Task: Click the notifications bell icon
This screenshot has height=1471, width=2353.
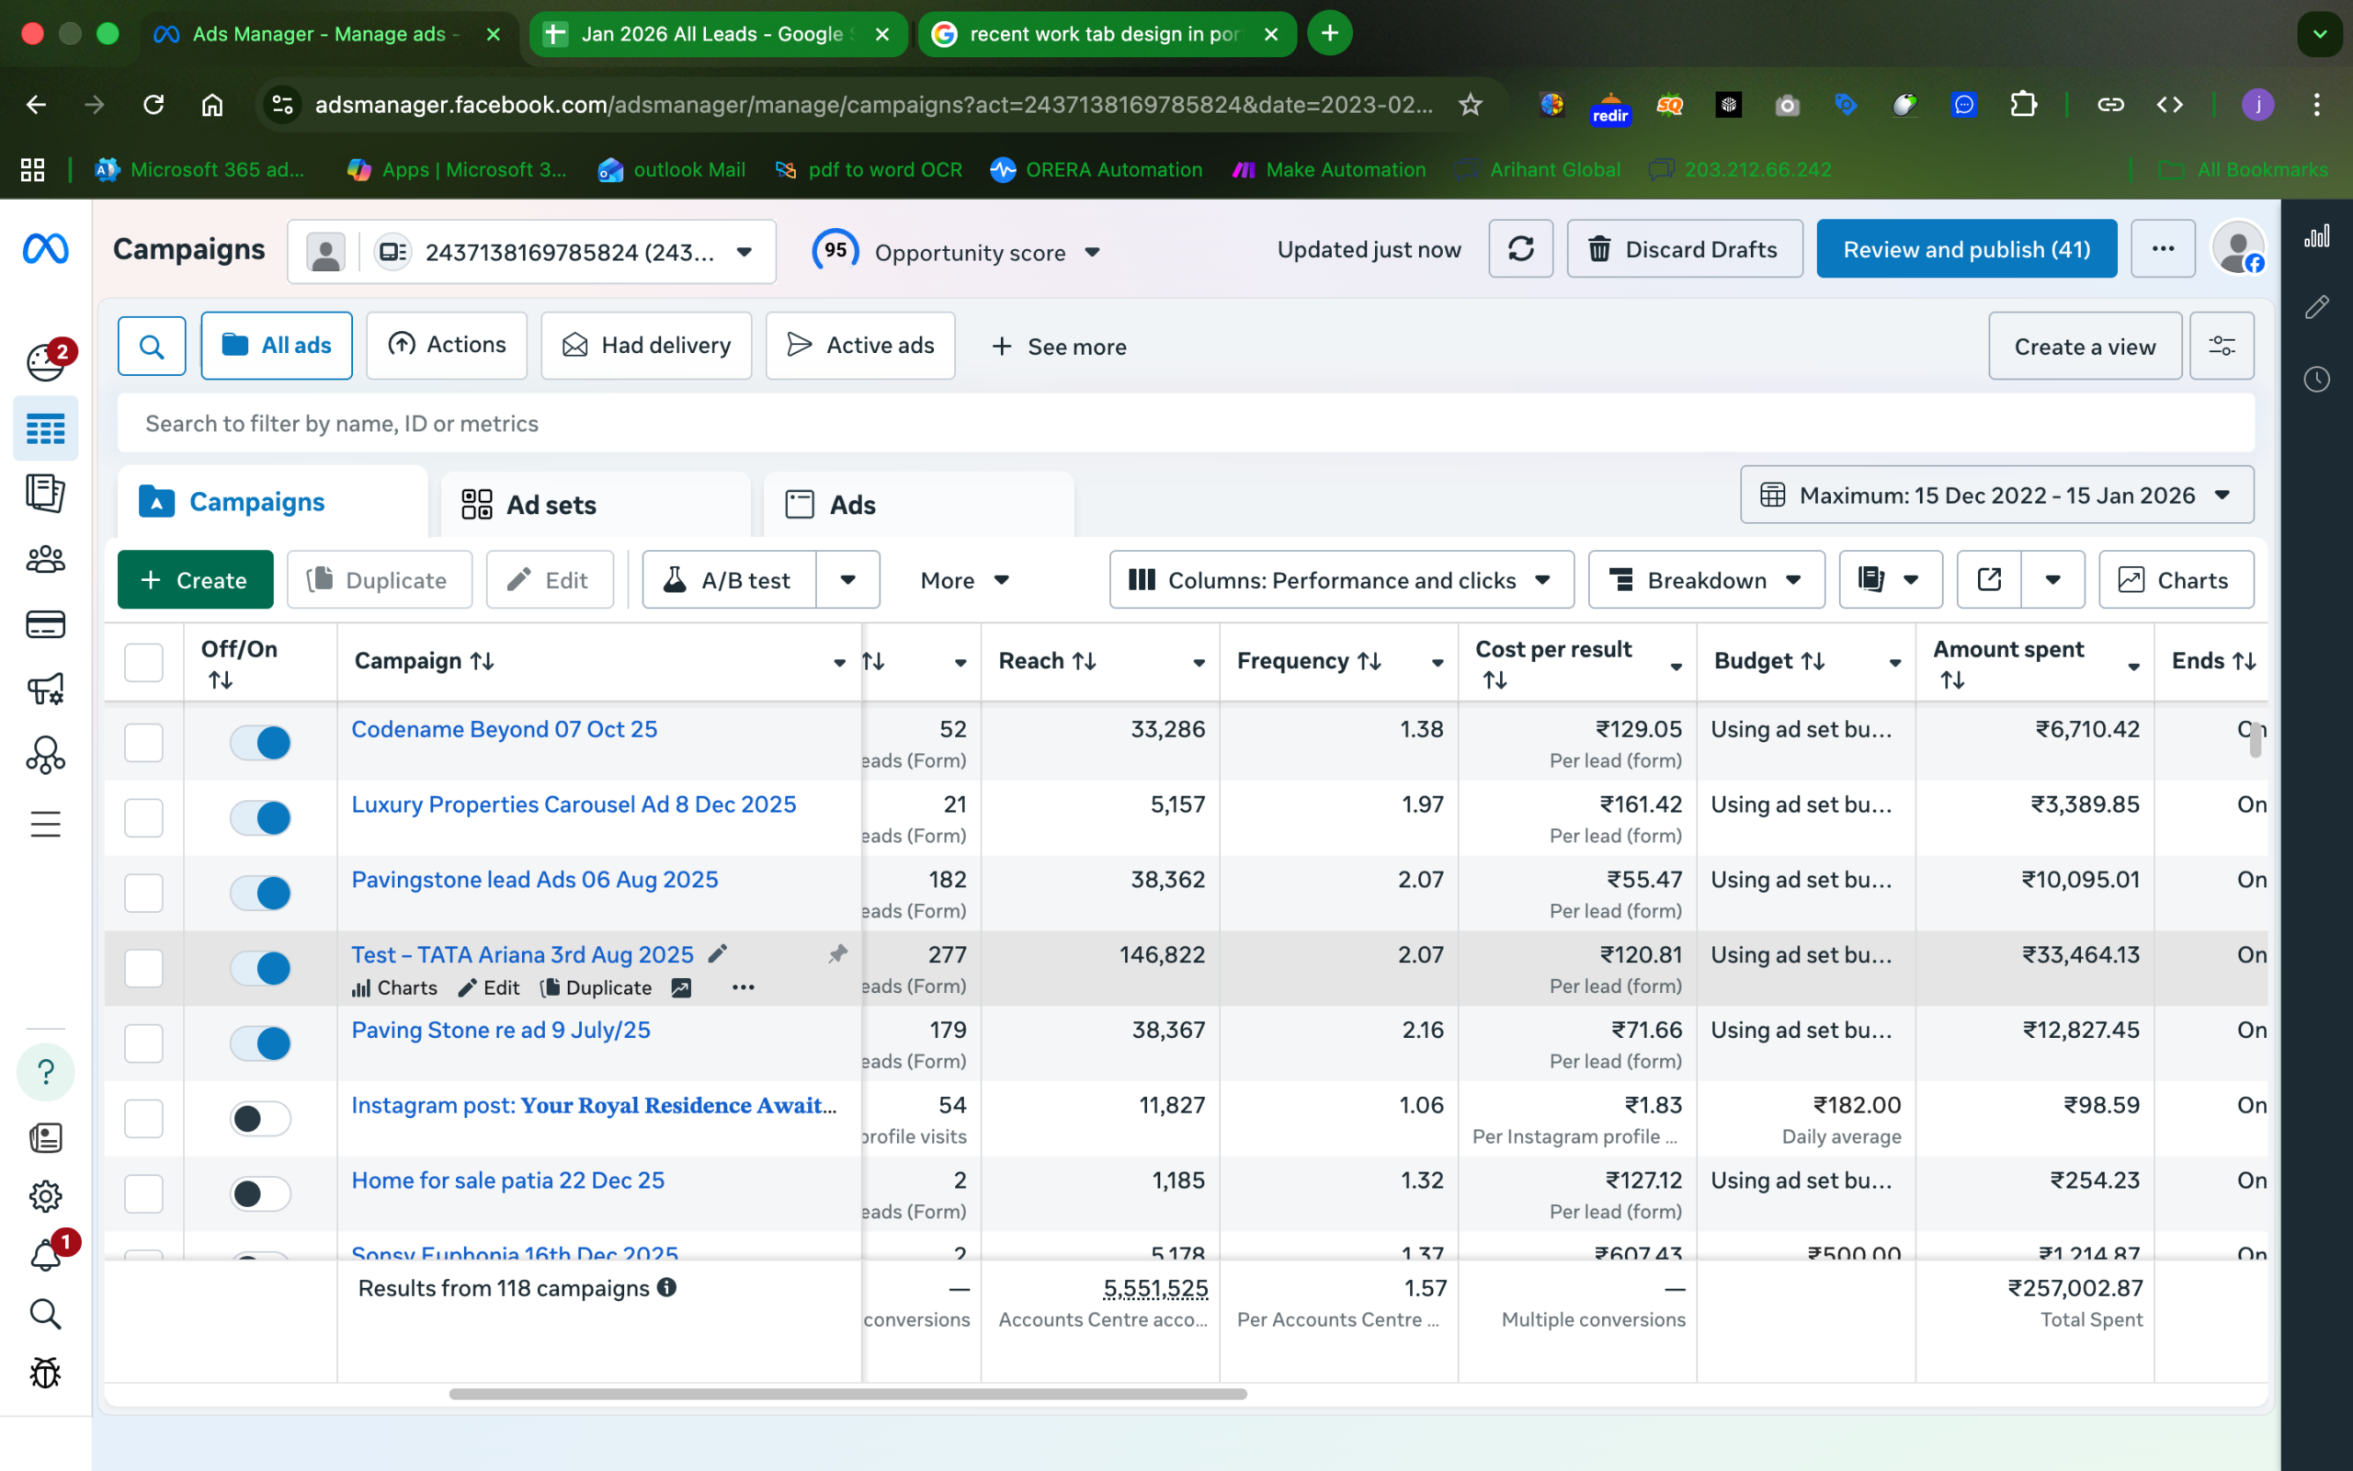Action: 45,1255
